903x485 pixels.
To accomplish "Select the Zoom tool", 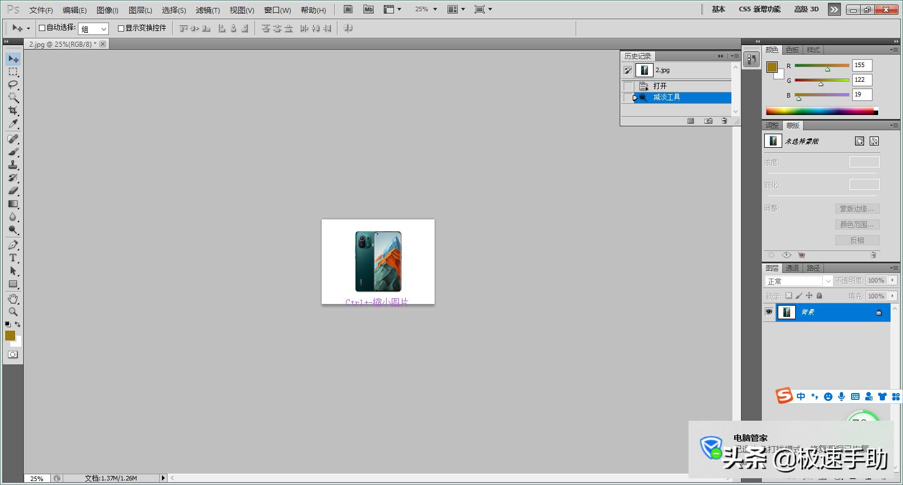I will (13, 312).
